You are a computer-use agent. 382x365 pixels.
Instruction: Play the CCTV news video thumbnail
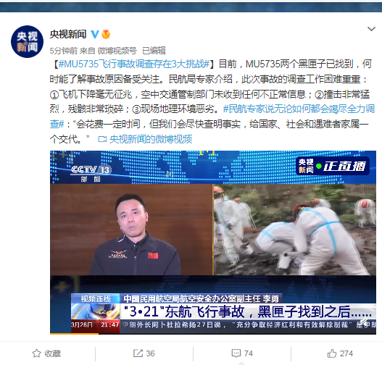(x=213, y=243)
